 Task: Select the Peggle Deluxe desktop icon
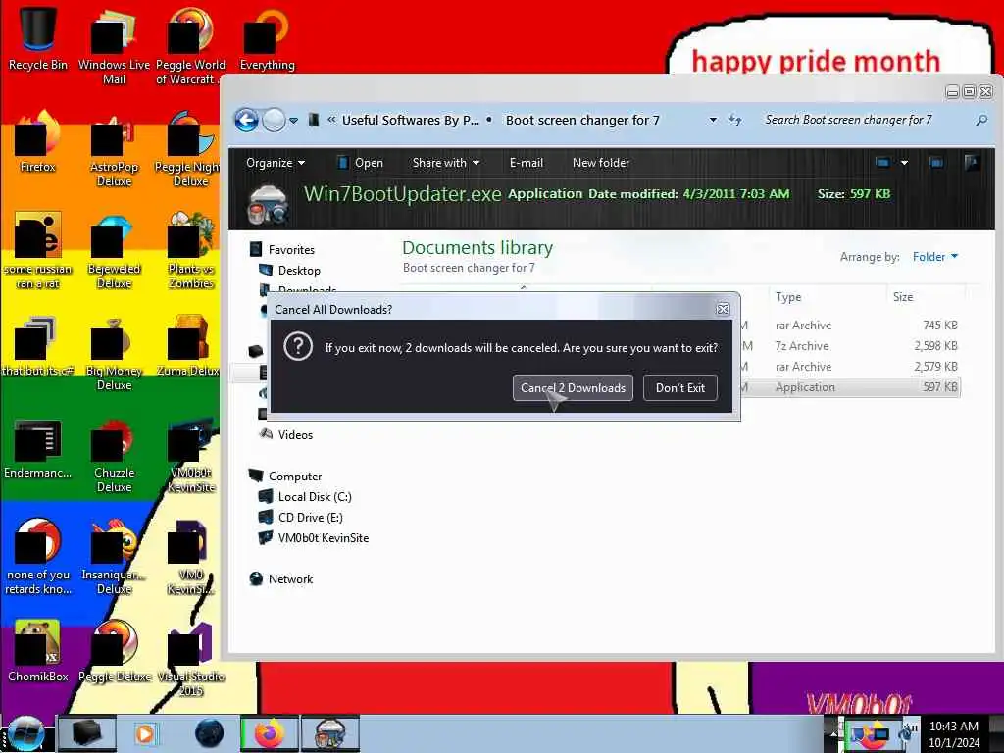pyautogui.click(x=115, y=650)
